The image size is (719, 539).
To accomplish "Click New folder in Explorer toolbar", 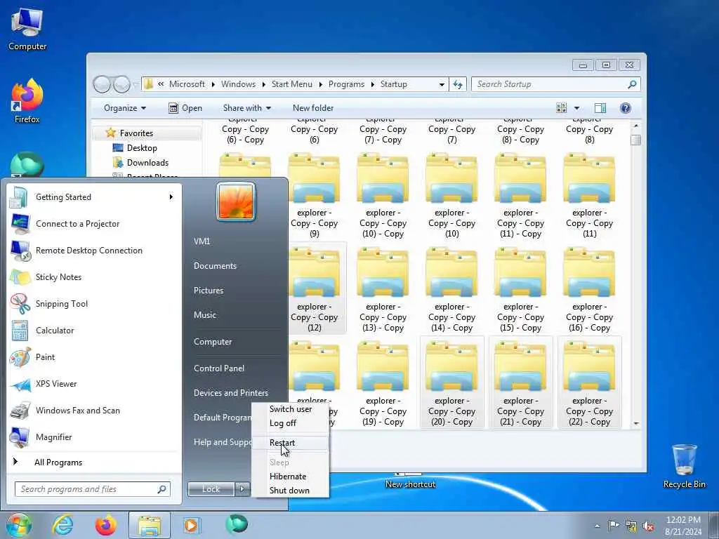I will point(313,108).
